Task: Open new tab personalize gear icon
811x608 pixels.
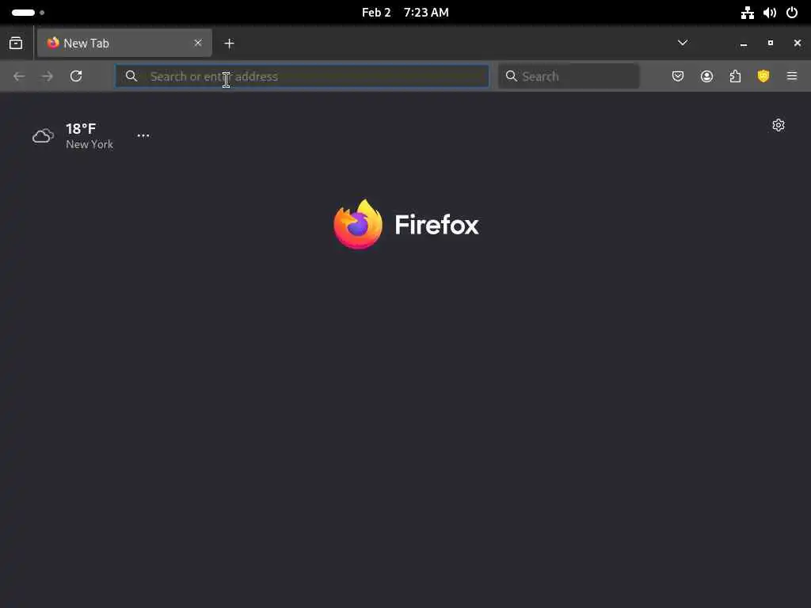Action: pyautogui.click(x=779, y=125)
